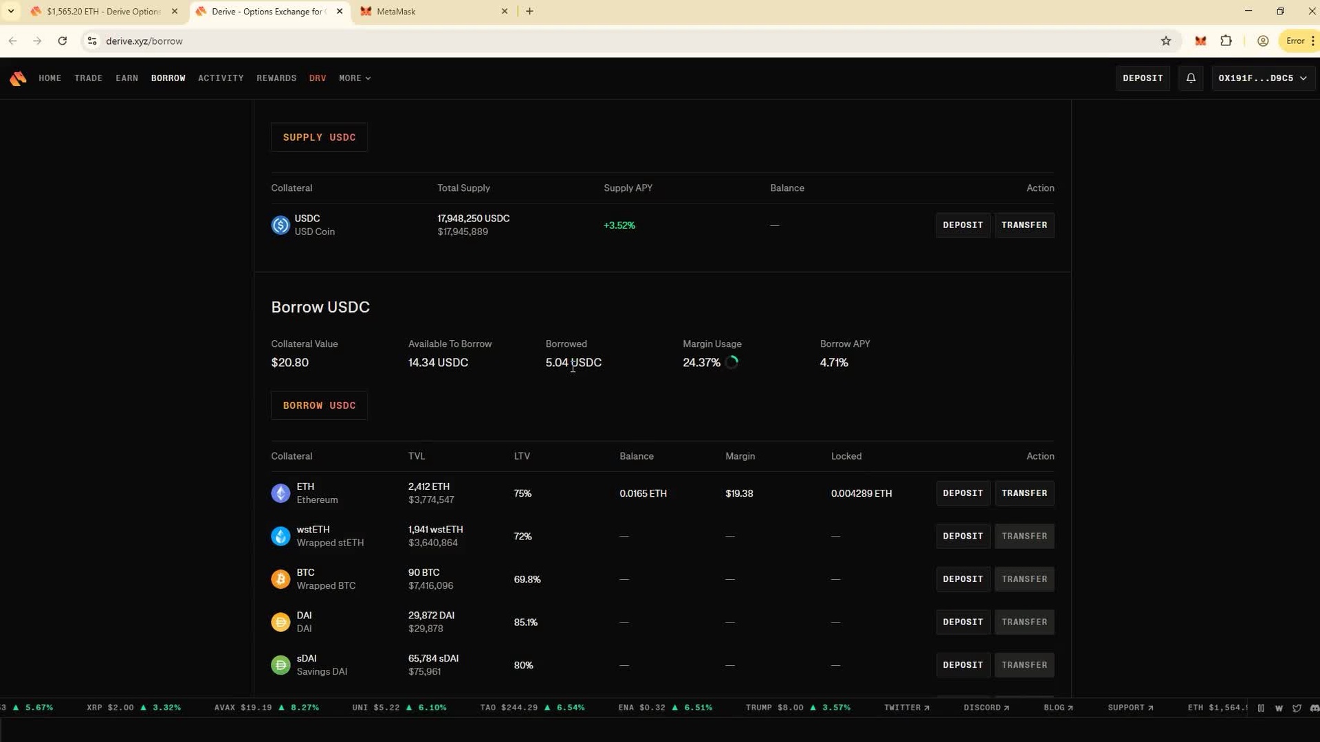Image resolution: width=1320 pixels, height=742 pixels.
Task: Click the Derive flame logo
Action: (x=18, y=78)
